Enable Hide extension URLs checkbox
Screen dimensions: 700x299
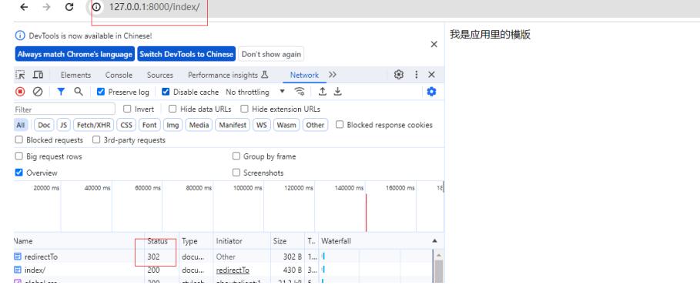point(244,109)
